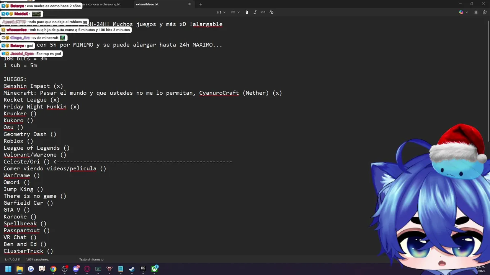Click the word 'MAXIMO...' in the text
The width and height of the screenshot is (490, 275).
[207, 45]
